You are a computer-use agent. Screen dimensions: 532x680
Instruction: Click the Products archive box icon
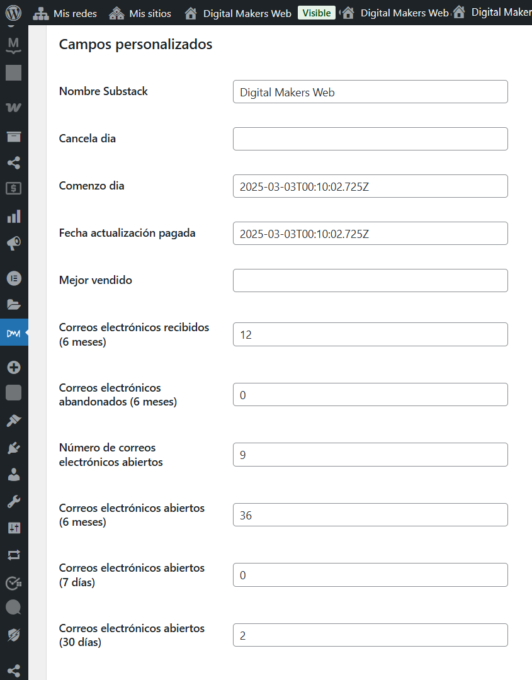click(14, 137)
